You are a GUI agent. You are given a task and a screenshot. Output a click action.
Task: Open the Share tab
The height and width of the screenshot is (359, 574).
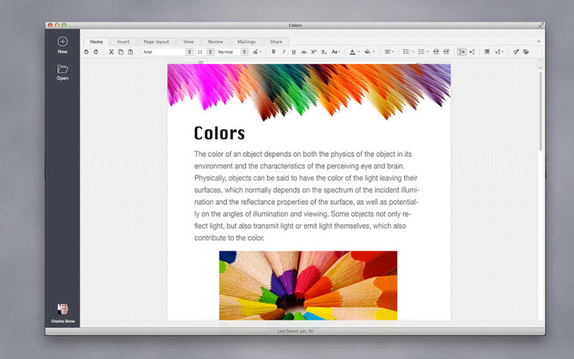(x=276, y=42)
